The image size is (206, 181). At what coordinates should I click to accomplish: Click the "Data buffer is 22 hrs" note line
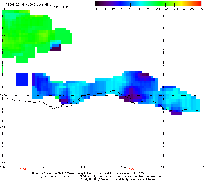101,176
